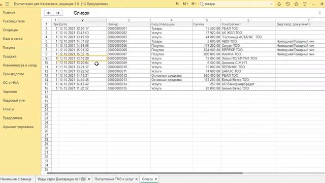
Task: Open the Кадровый учет section
Action: pyautogui.click(x=14, y=101)
